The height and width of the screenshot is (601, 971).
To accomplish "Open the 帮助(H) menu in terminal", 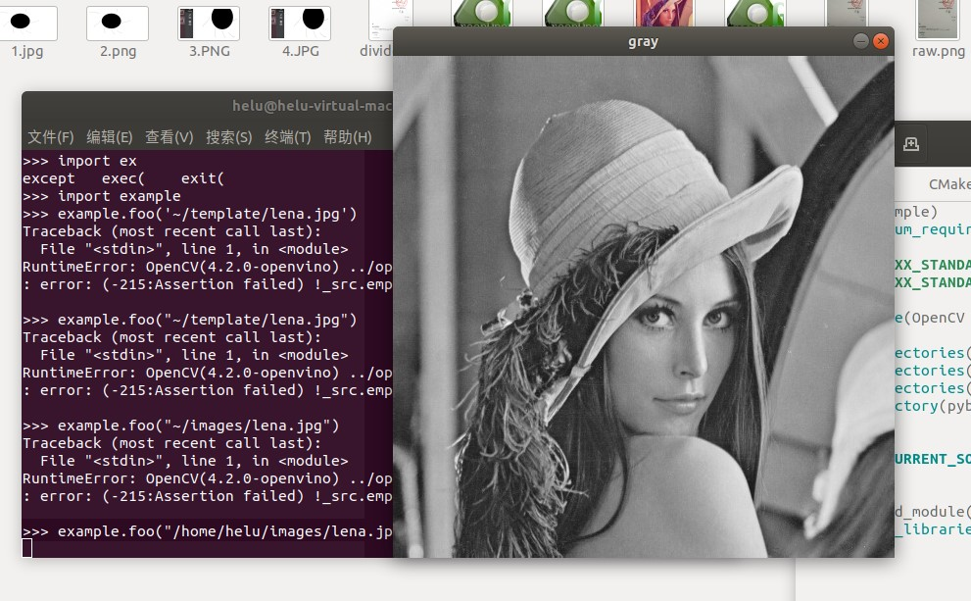I will point(348,137).
